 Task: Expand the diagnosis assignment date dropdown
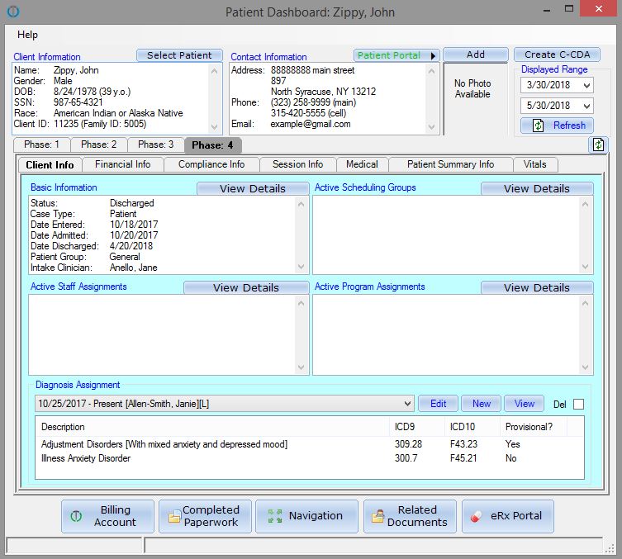click(406, 404)
